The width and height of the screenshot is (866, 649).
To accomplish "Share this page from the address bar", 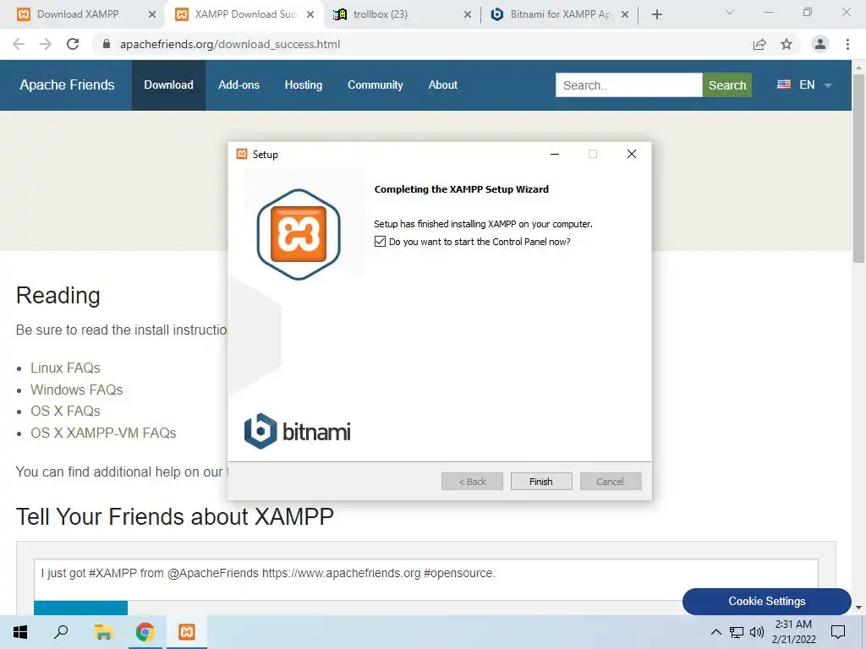I will [x=759, y=44].
